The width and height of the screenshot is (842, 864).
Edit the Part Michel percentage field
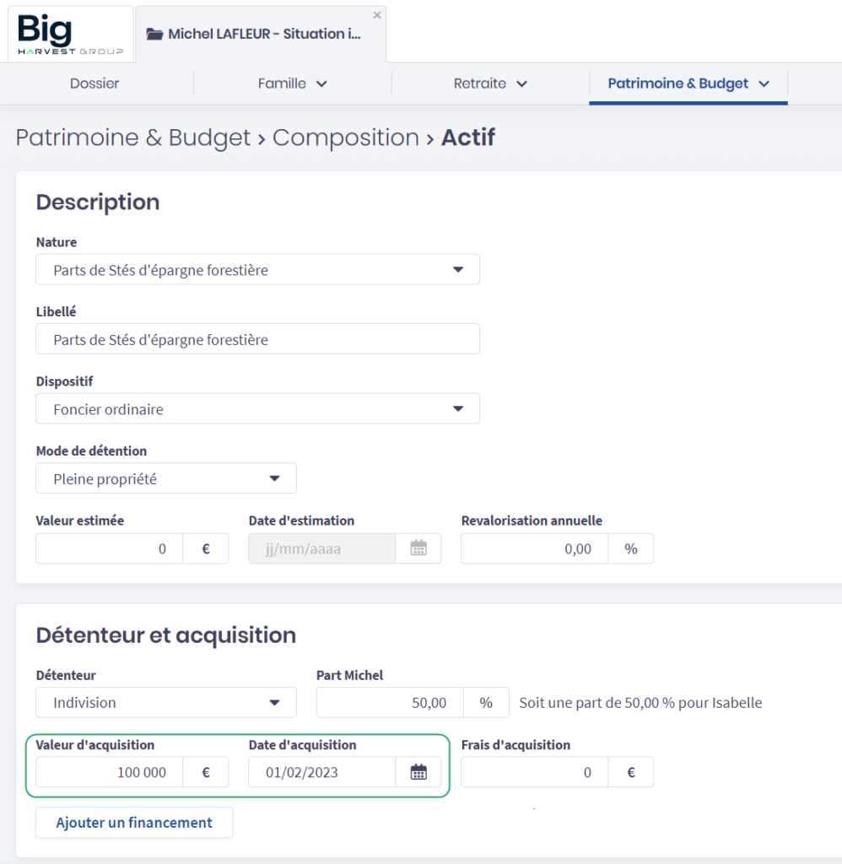point(390,702)
